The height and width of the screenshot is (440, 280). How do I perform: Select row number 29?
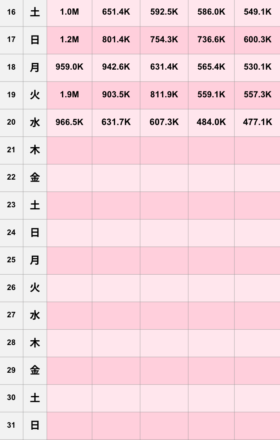click(11, 370)
